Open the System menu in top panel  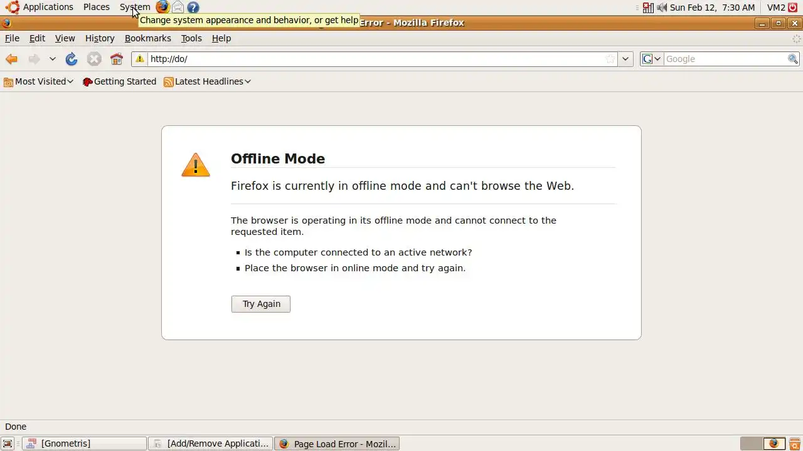(x=135, y=7)
